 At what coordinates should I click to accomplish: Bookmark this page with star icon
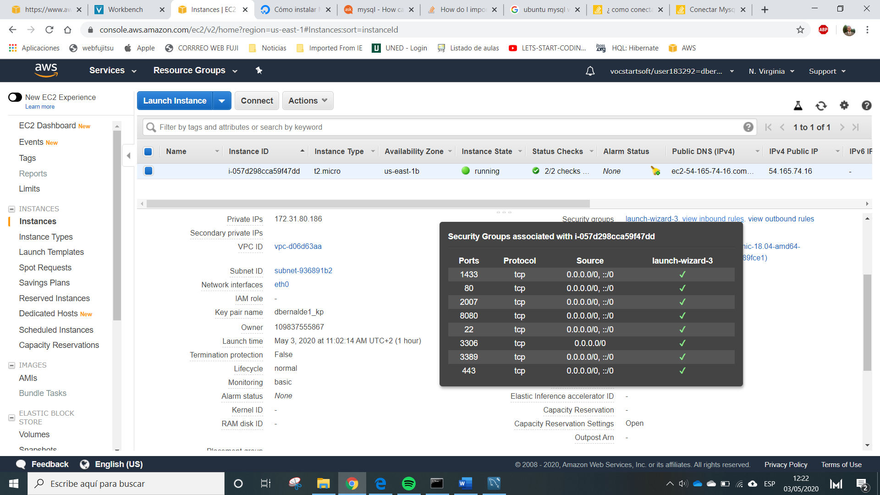800,30
